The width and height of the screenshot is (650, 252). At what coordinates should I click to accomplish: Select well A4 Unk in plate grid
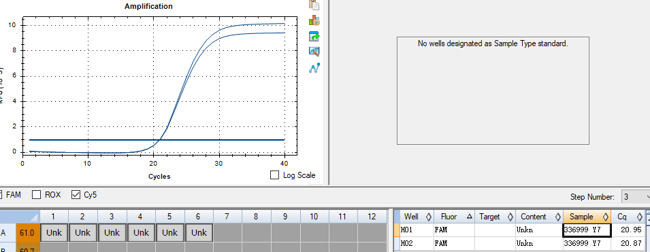click(x=141, y=232)
